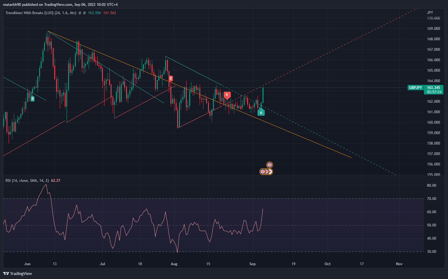Viewport: 448px width, 279px height.
Task: Click the Aug label on the time axis
Action: pos(174,264)
